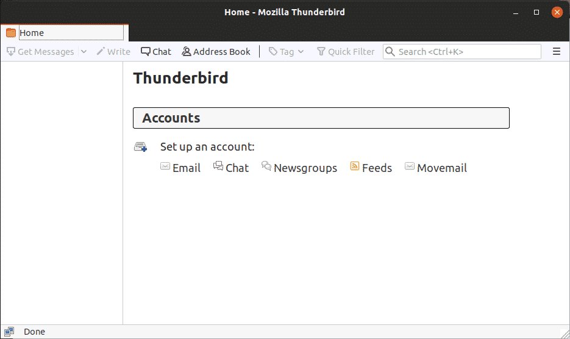Image resolution: width=570 pixels, height=339 pixels.
Task: Expand the Get Messages dropdown arrow
Action: pyautogui.click(x=84, y=52)
